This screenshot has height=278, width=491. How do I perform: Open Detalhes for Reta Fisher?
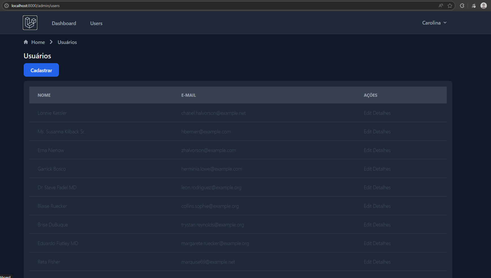(382, 262)
